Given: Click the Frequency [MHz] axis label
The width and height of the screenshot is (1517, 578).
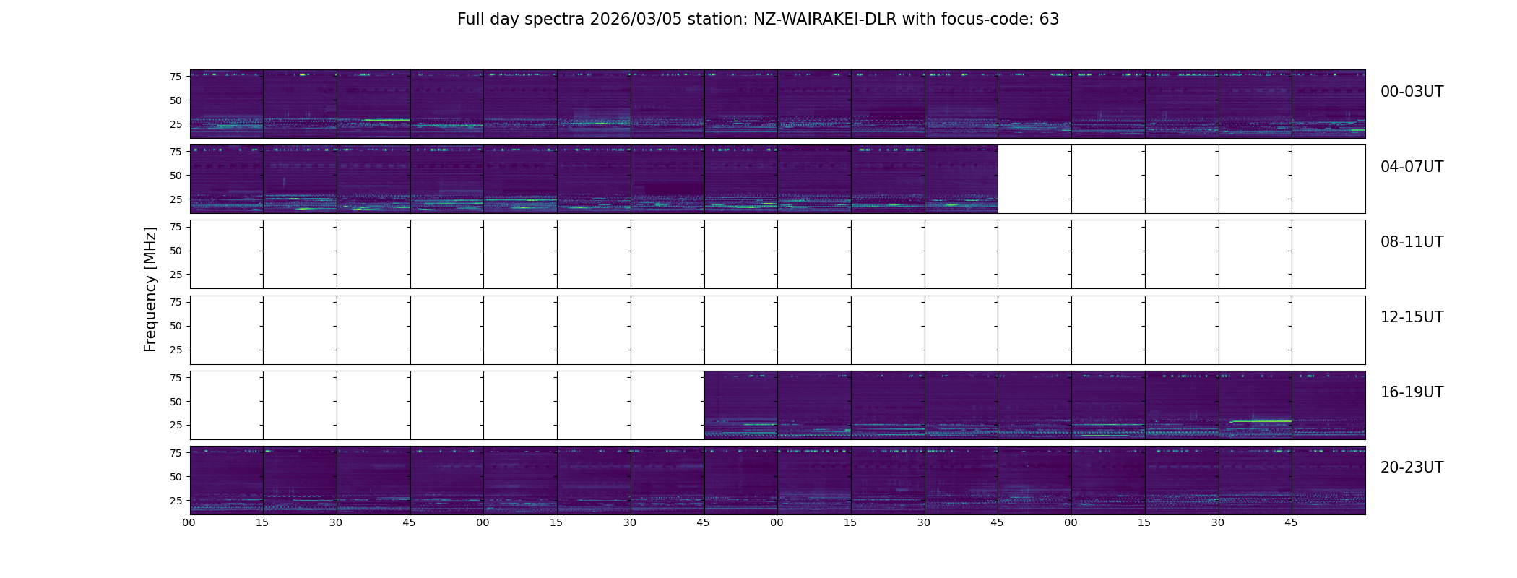Looking at the screenshot, I should [x=150, y=290].
